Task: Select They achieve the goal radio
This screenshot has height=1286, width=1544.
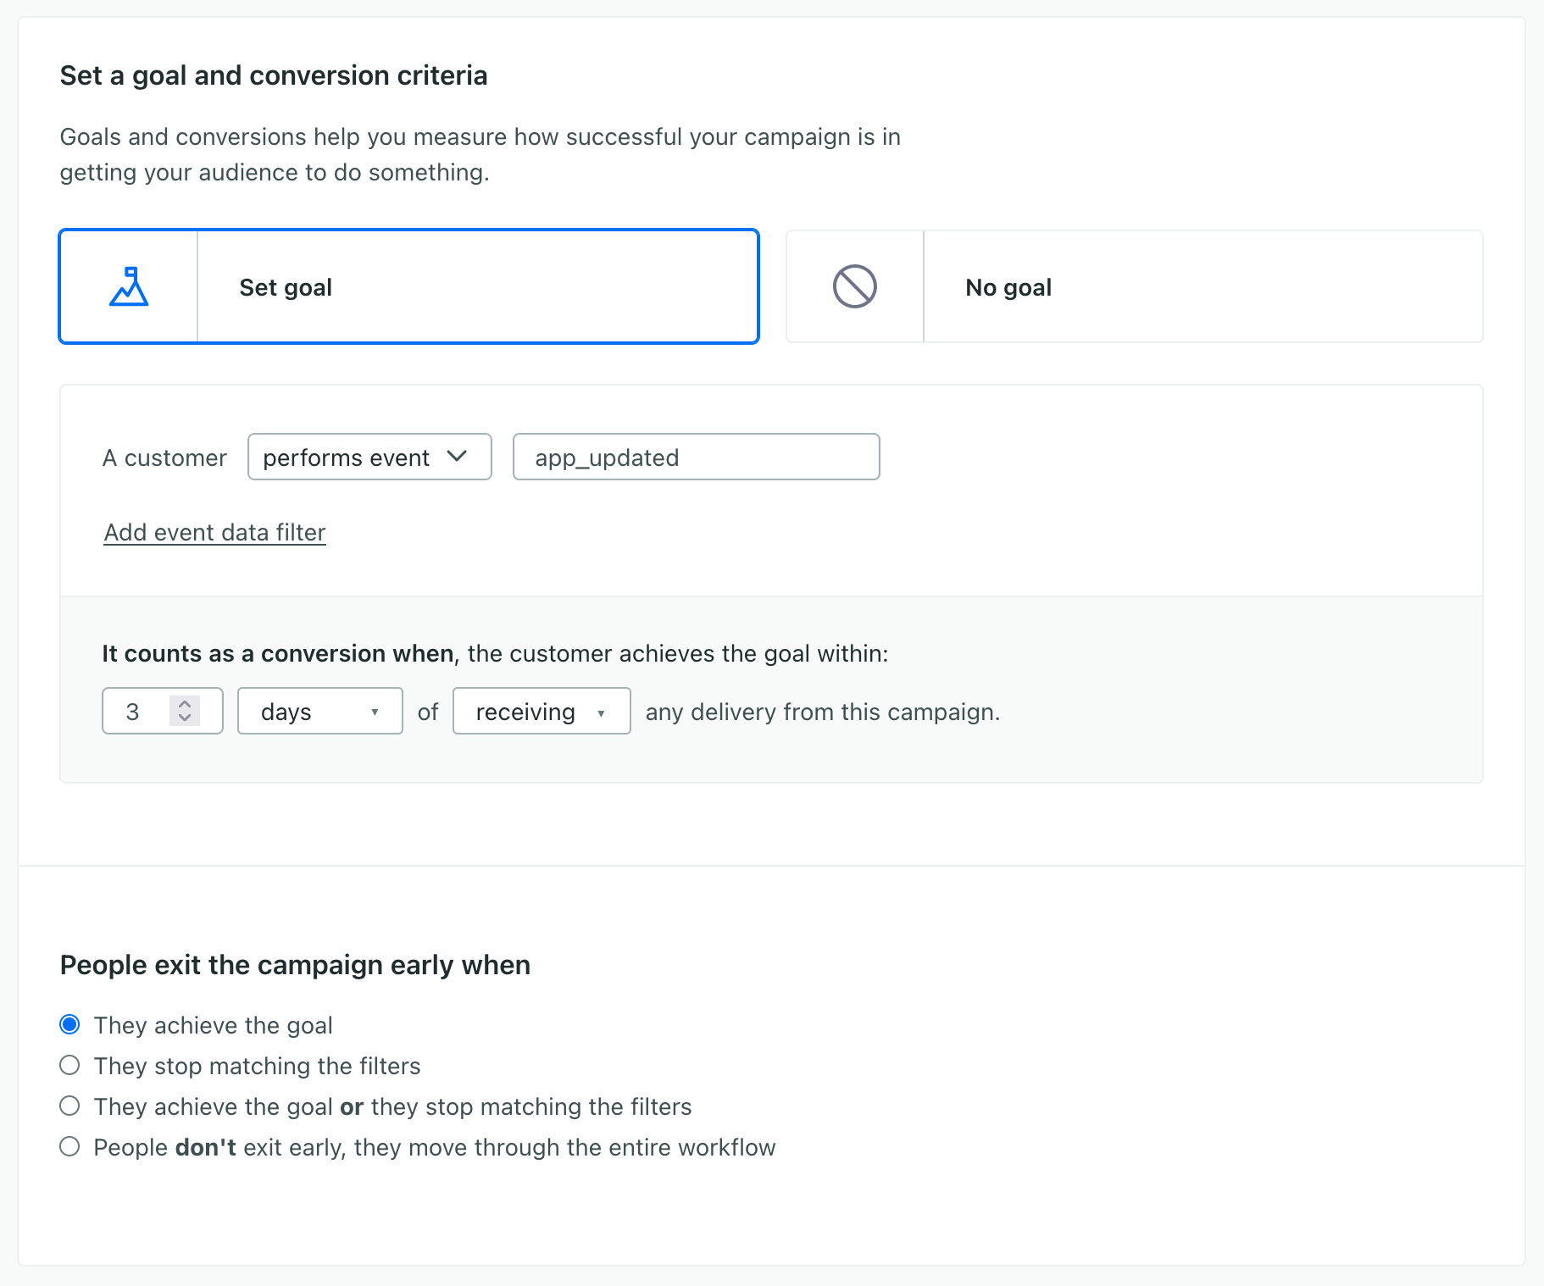Action: 69,1024
